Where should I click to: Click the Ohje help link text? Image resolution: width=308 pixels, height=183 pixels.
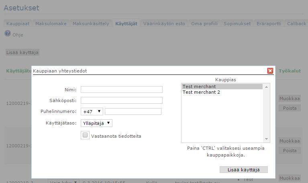click(x=18, y=35)
